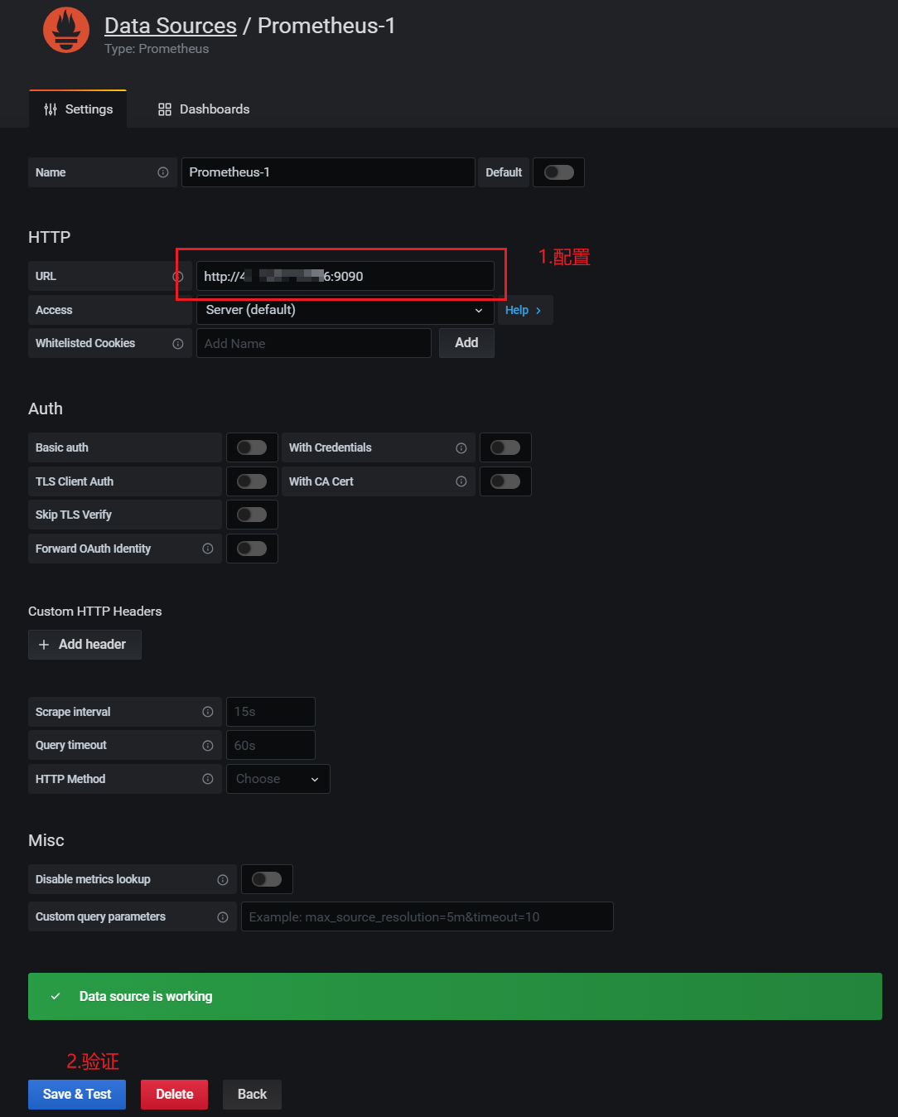898x1117 pixels.
Task: Click the success checkmark icon in the green banner
Action: 56,996
